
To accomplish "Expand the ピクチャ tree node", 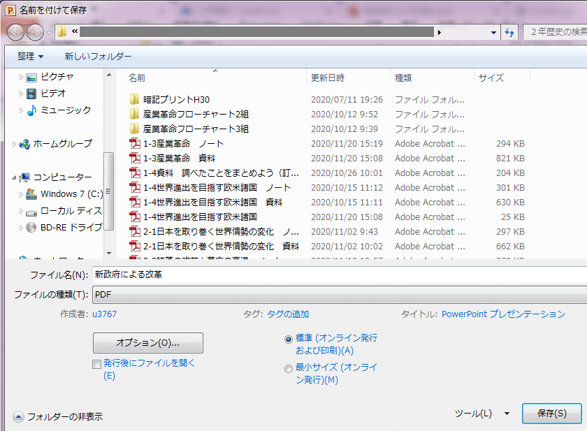I will 21,77.
